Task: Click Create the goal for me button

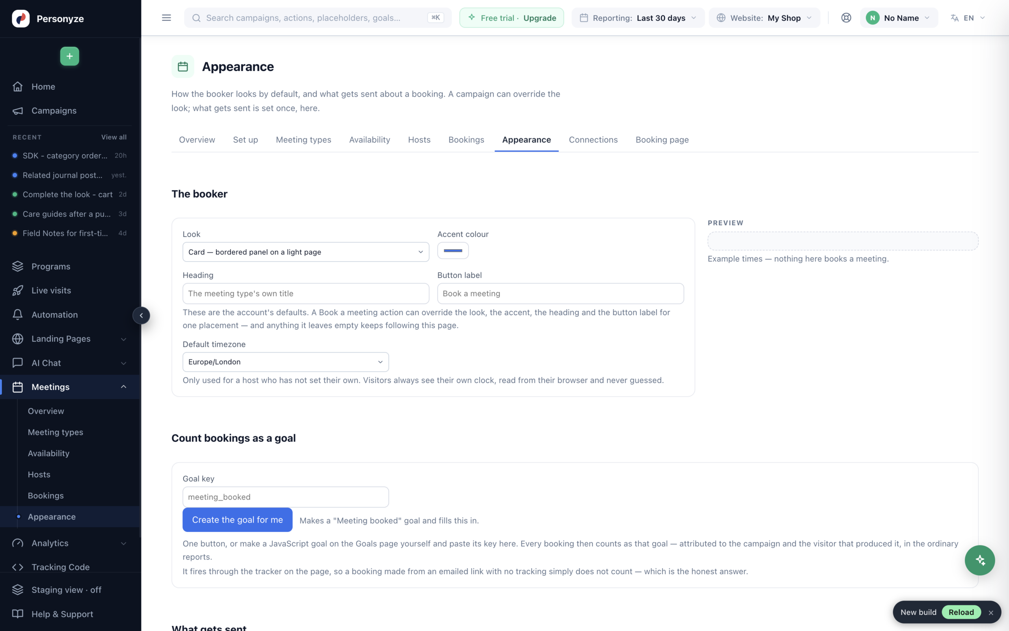Action: pyautogui.click(x=237, y=519)
